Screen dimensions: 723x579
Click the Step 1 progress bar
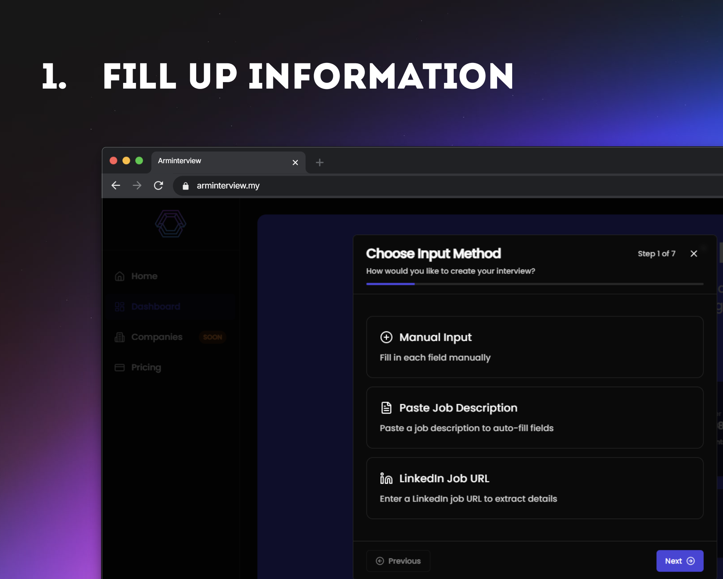coord(390,284)
